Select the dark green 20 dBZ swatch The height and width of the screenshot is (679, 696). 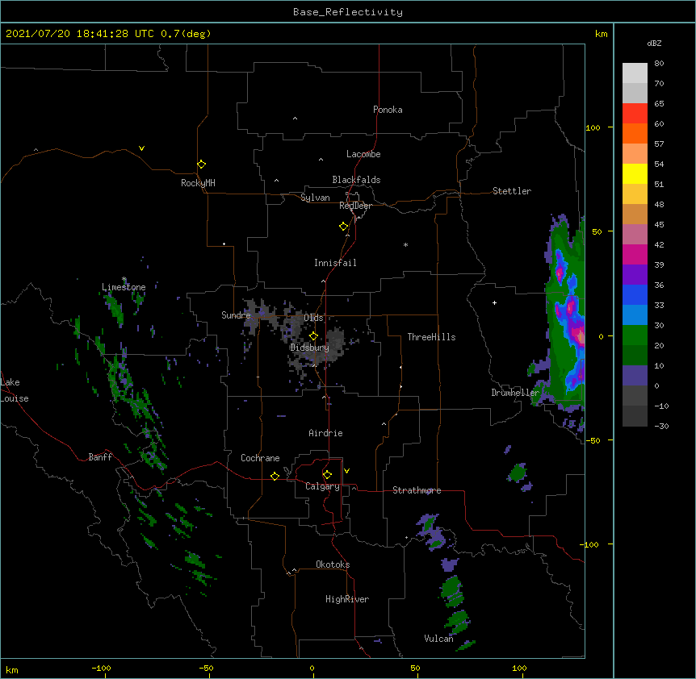(x=635, y=355)
